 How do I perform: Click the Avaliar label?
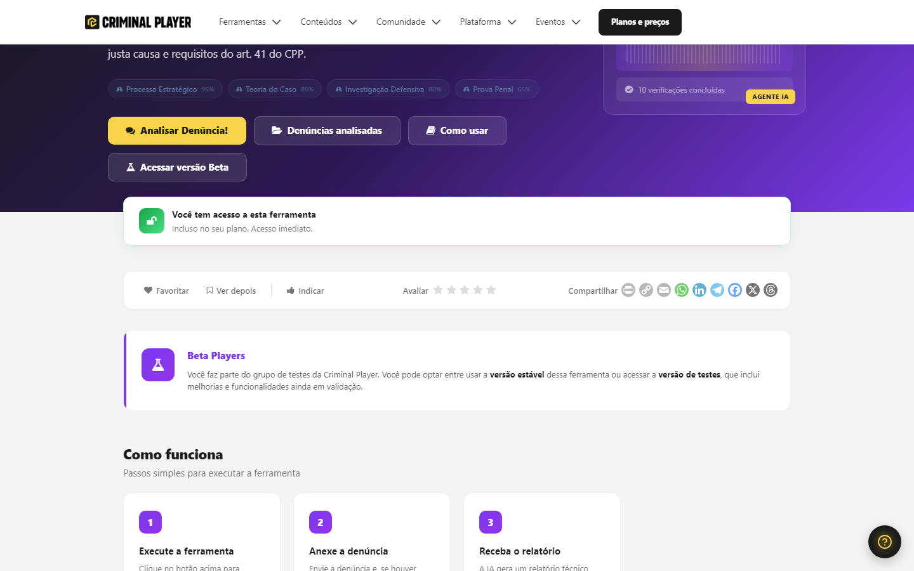pyautogui.click(x=416, y=291)
